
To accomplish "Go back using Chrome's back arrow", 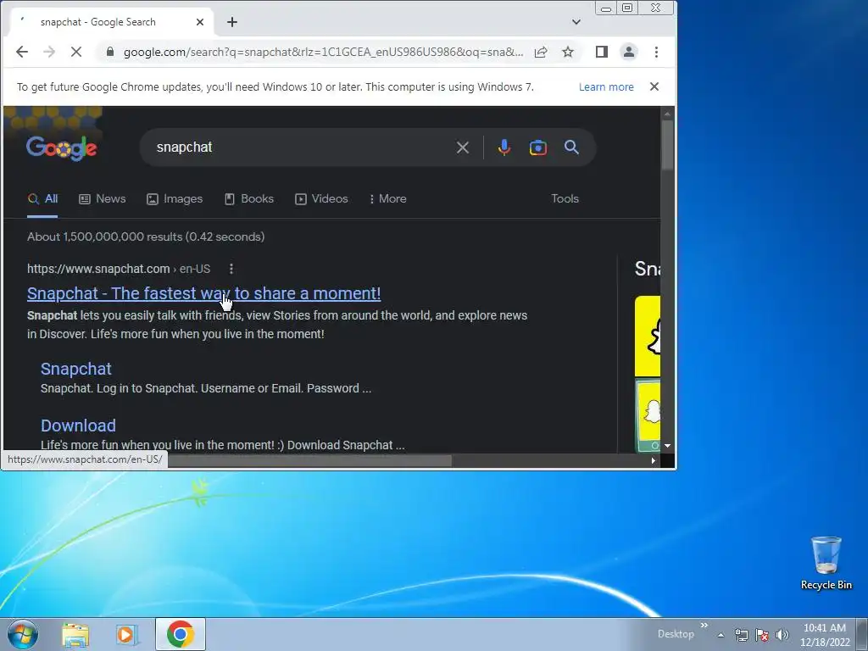I will [21, 52].
